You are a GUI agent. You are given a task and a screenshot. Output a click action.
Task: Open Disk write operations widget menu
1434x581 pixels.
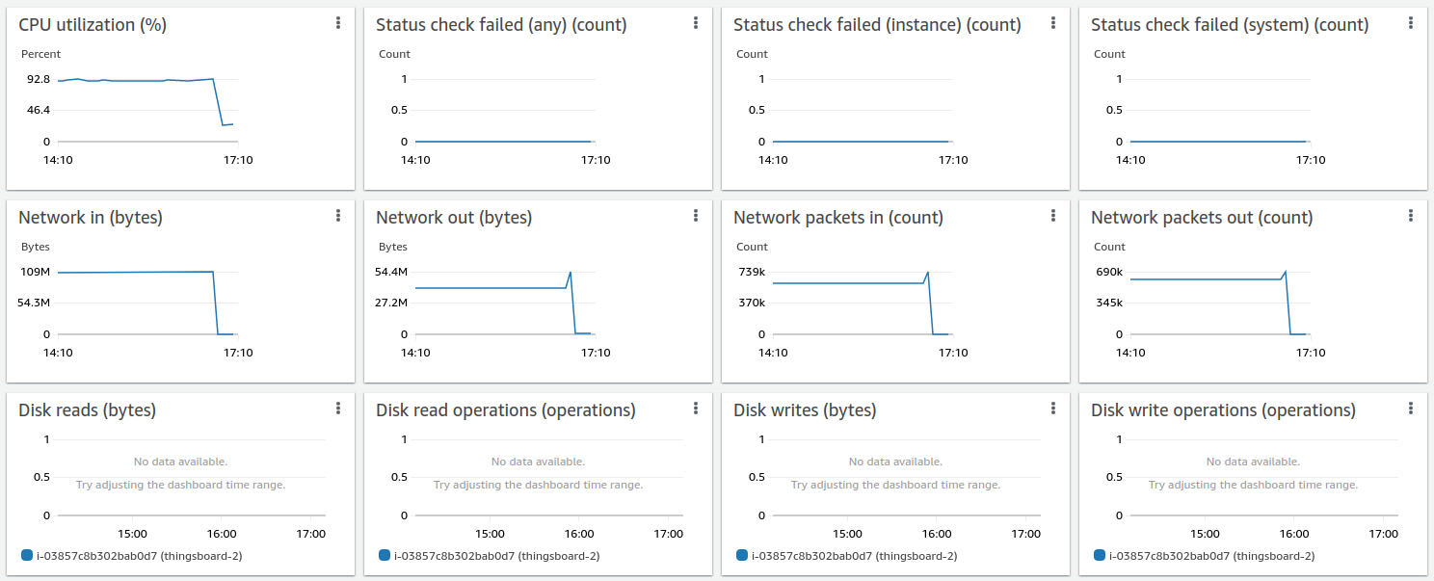pos(1411,409)
